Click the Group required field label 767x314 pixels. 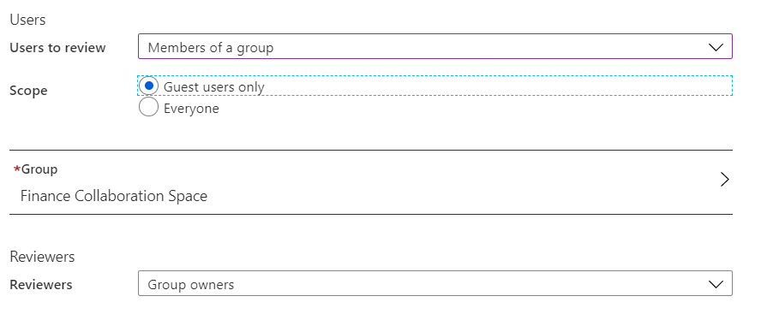pyautogui.click(x=39, y=169)
